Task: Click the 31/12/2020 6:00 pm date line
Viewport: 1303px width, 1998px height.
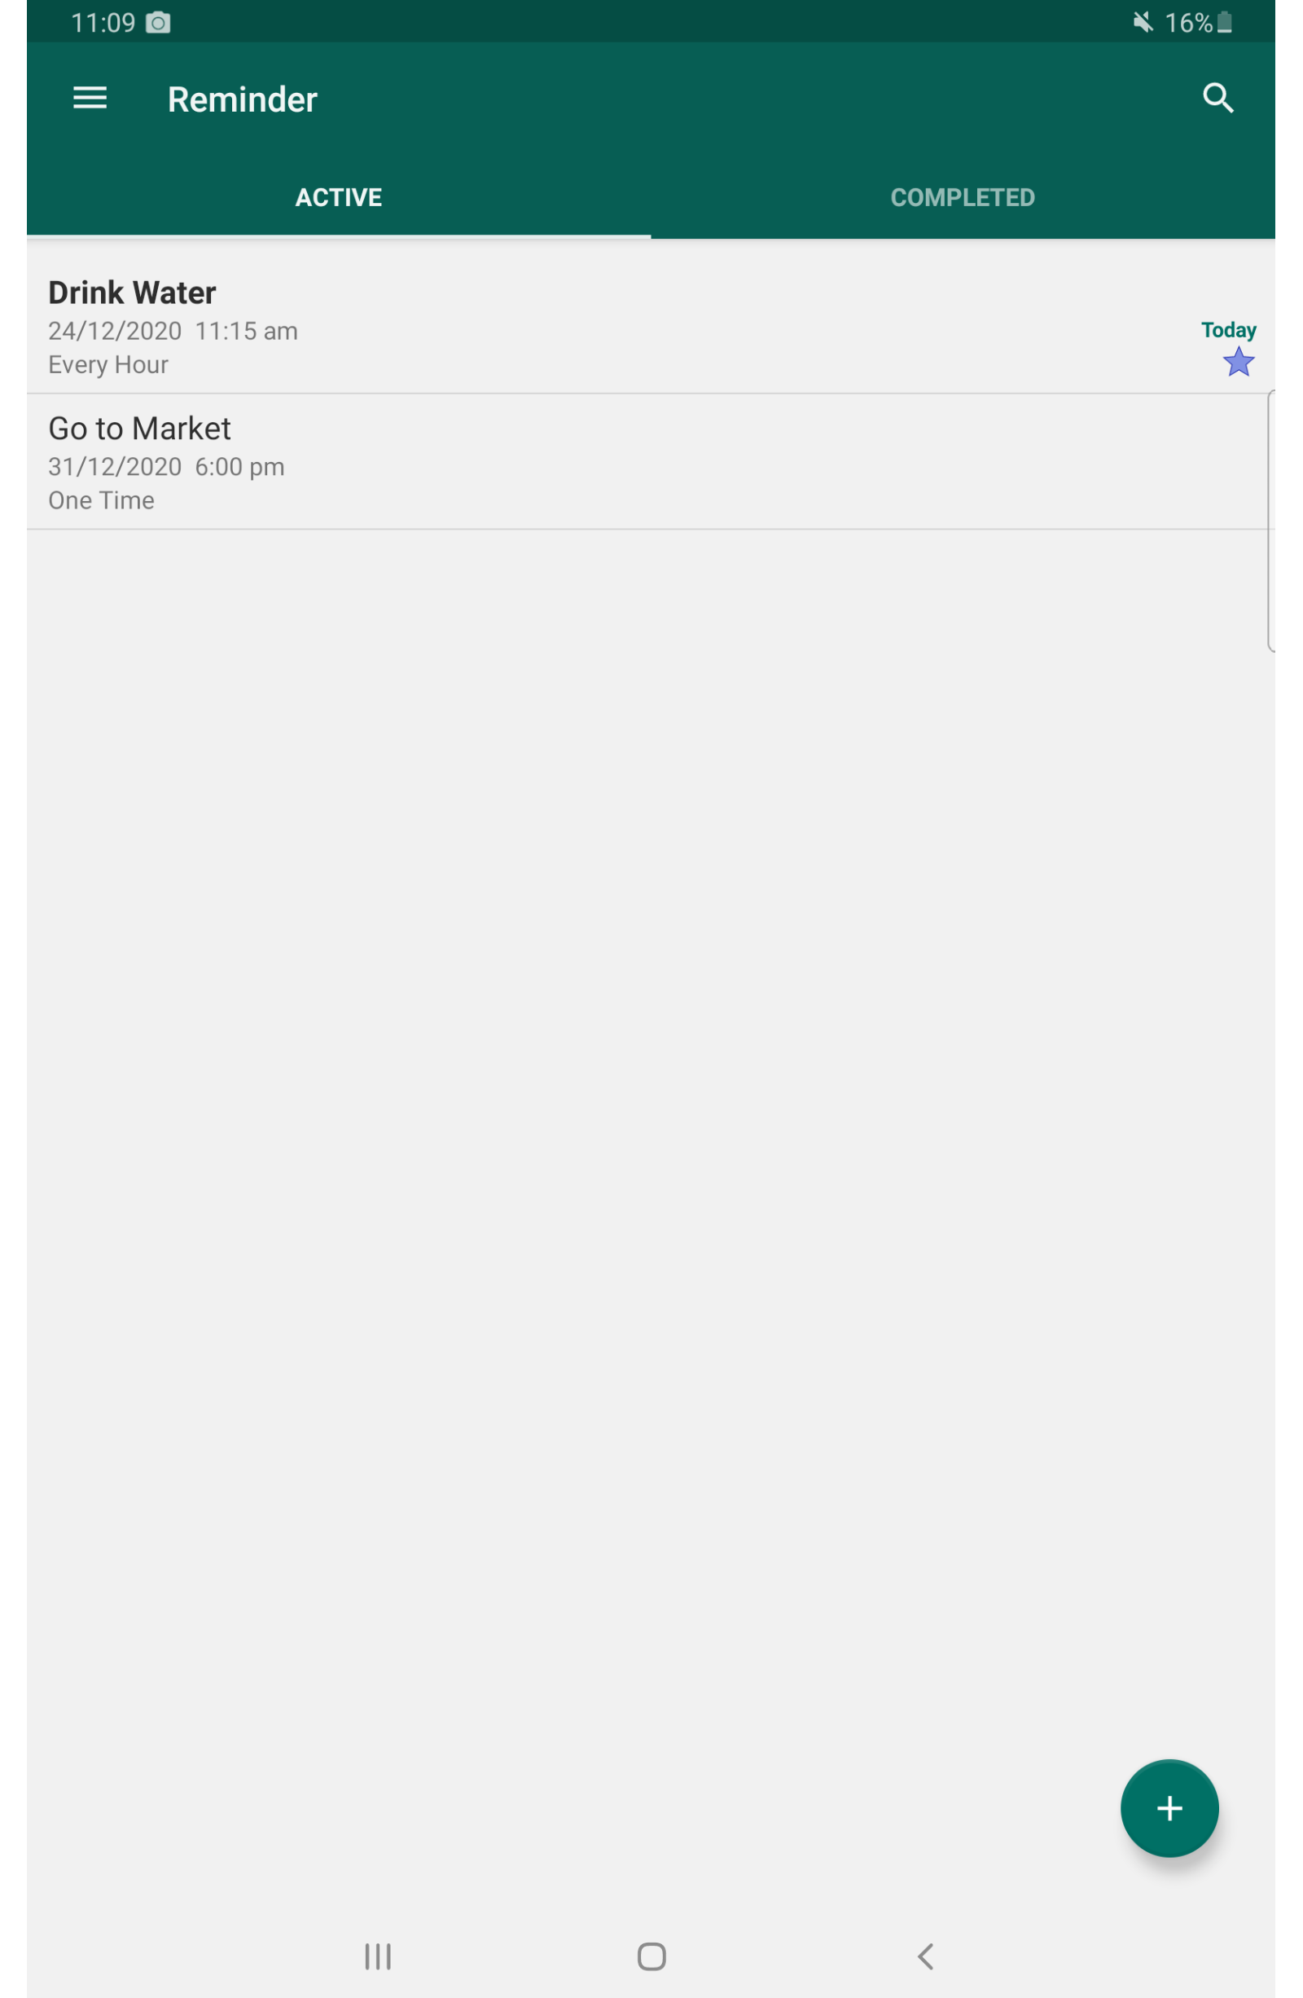Action: 166,467
